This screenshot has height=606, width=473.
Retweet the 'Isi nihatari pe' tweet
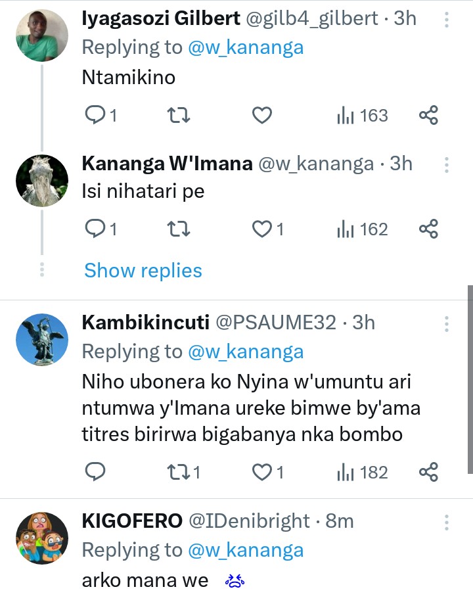(x=179, y=229)
